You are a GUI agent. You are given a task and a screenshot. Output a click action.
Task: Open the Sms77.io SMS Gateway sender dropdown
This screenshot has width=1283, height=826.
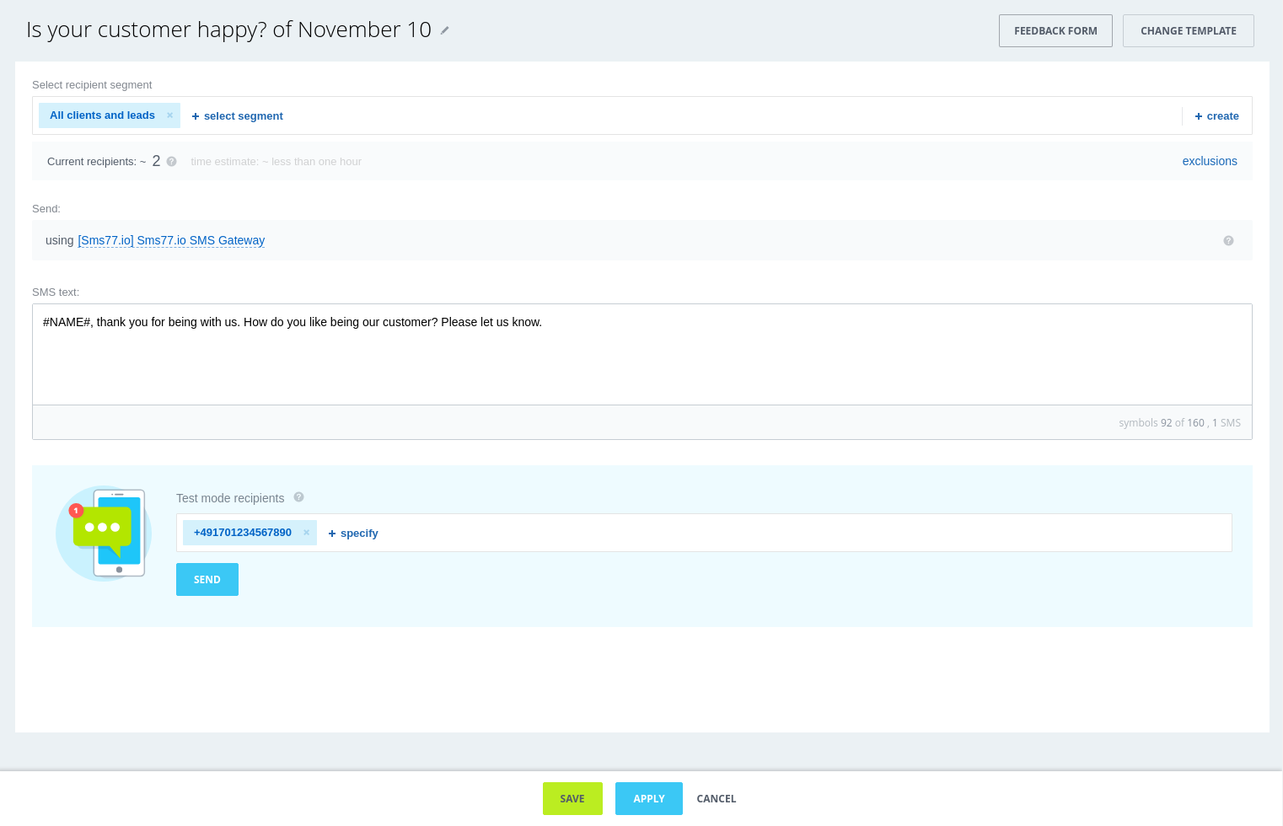pos(171,241)
